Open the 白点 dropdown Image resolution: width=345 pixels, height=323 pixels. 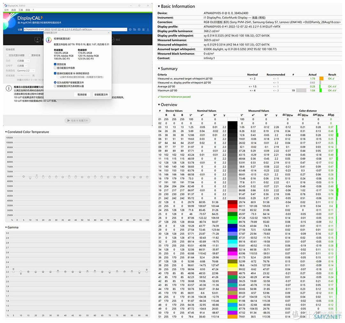[x=23, y=60]
